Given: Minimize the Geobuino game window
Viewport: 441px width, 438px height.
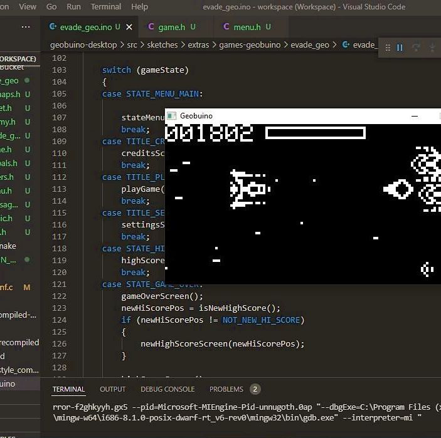Looking at the screenshot, I should (415, 116).
